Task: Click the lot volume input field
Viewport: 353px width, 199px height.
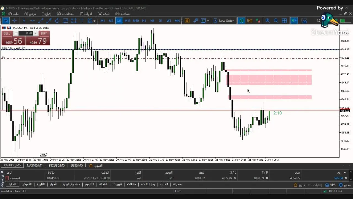Action: click(26, 33)
